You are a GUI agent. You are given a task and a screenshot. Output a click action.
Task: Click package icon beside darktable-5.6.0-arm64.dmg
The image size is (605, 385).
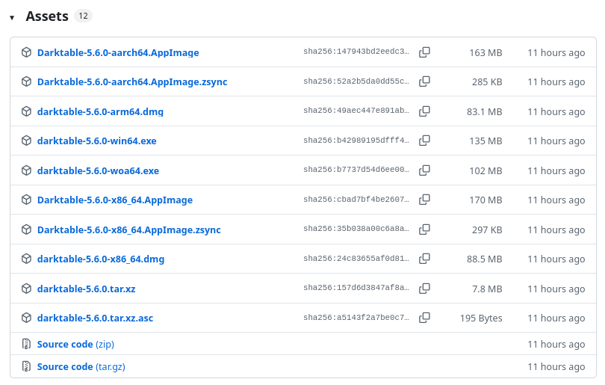26,111
